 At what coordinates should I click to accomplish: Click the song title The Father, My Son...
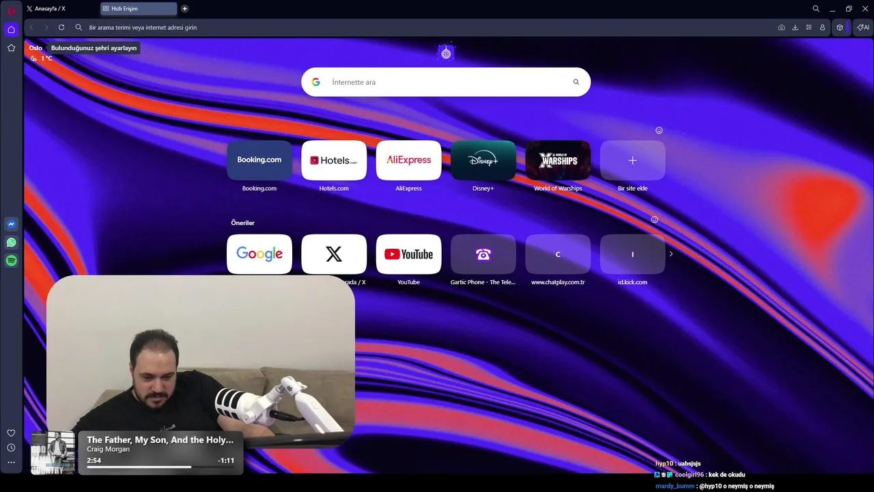pos(160,440)
